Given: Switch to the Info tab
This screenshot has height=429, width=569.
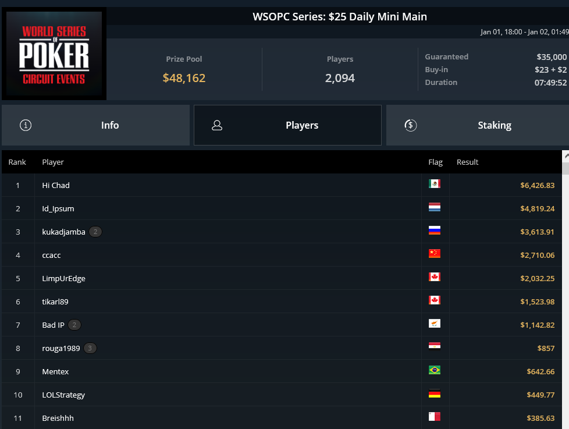Looking at the screenshot, I should 96,125.
